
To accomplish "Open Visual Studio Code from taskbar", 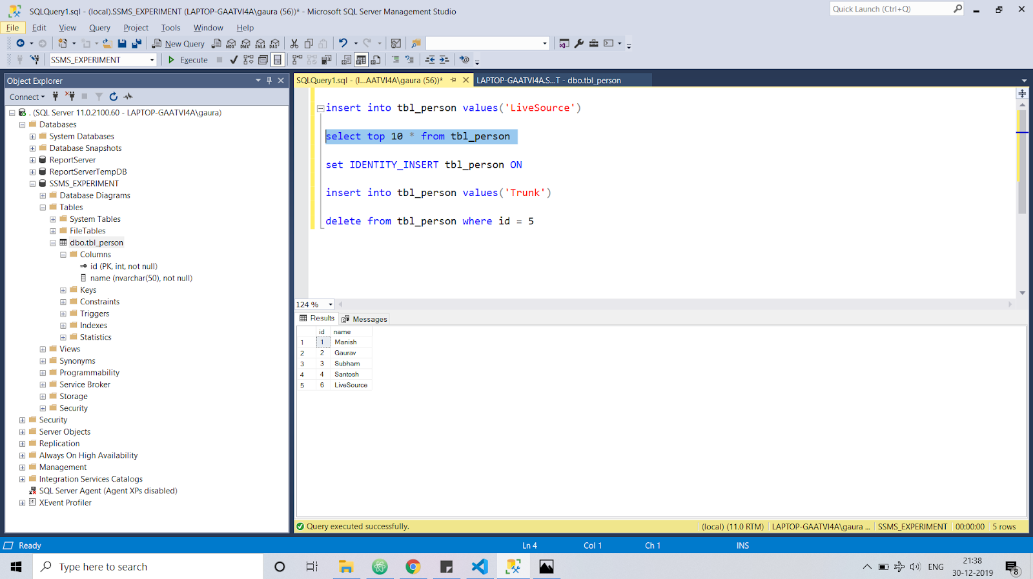I will coord(480,567).
